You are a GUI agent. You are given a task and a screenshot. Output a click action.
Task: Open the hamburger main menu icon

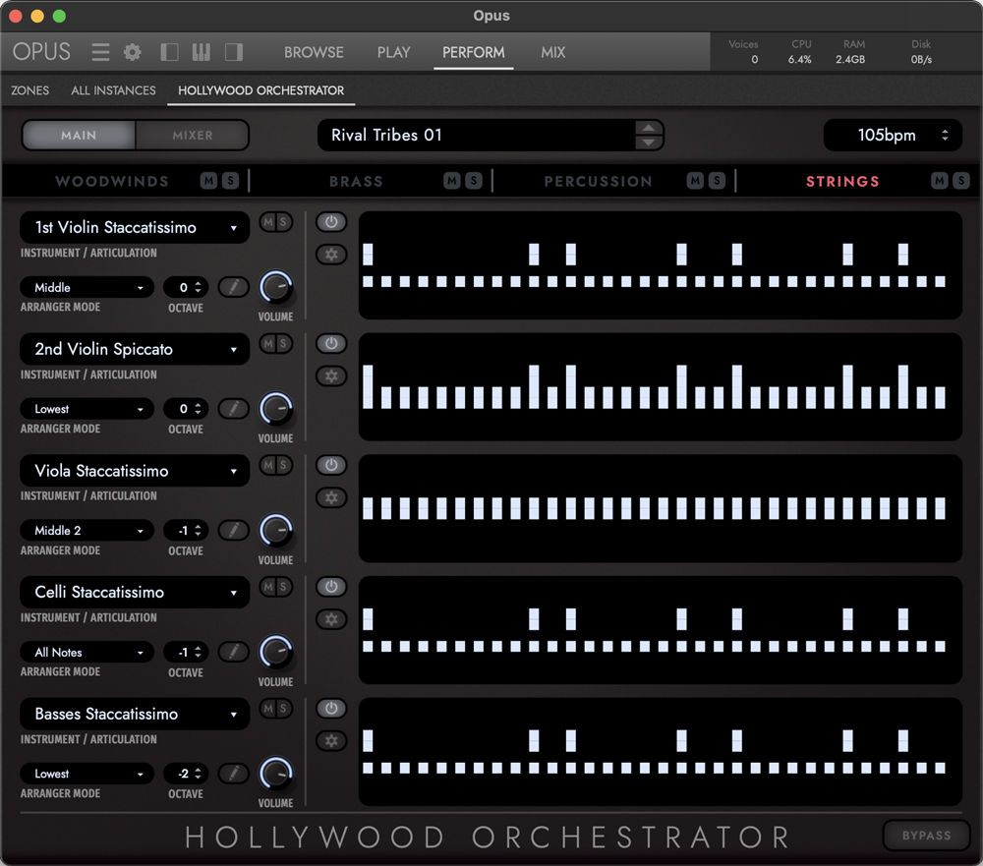point(100,52)
